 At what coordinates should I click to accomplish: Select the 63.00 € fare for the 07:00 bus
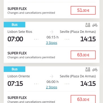click(x=83, y=55)
